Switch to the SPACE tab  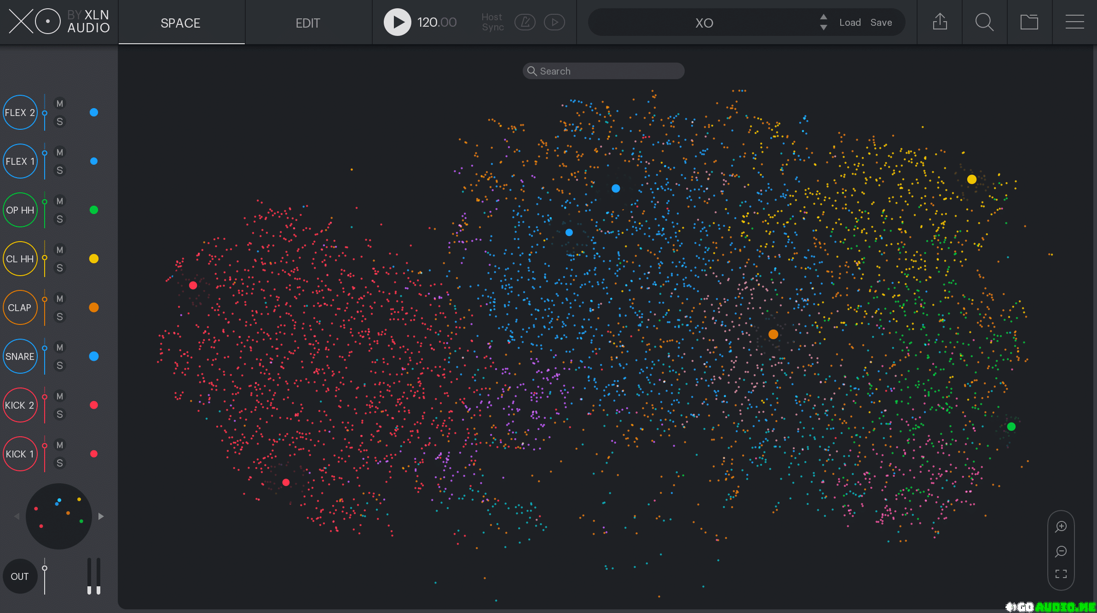tap(180, 23)
